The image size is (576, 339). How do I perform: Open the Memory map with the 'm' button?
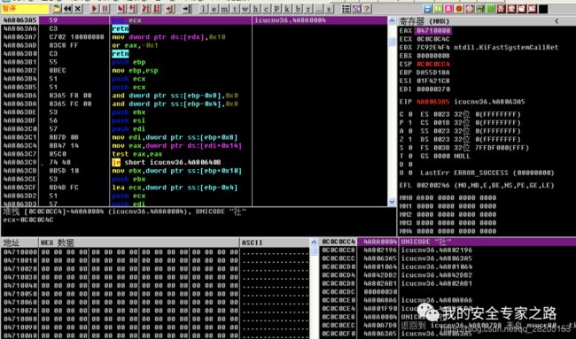(224, 9)
